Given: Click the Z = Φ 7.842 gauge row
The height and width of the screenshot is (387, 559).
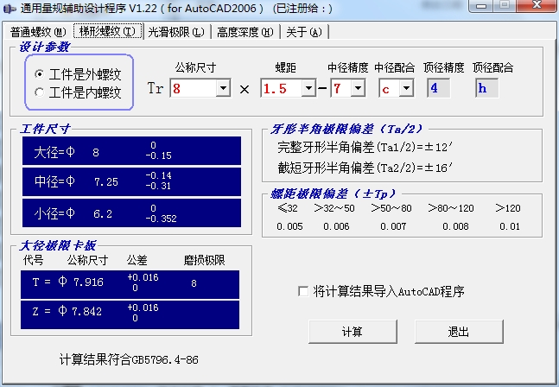Looking at the screenshot, I should tap(130, 314).
